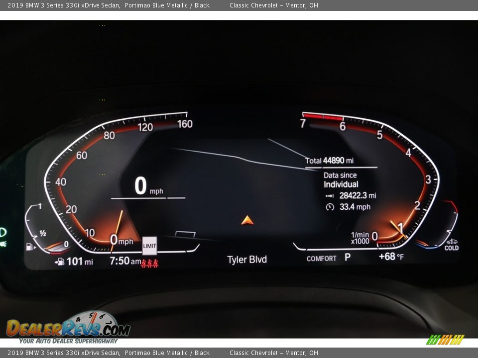Viewport: 478px width, 358px height.
Task: Tap the LIMIT speed limiter indicator
Action: tap(150, 246)
